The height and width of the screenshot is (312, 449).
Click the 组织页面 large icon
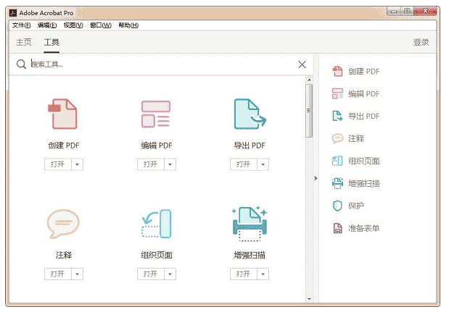155,224
